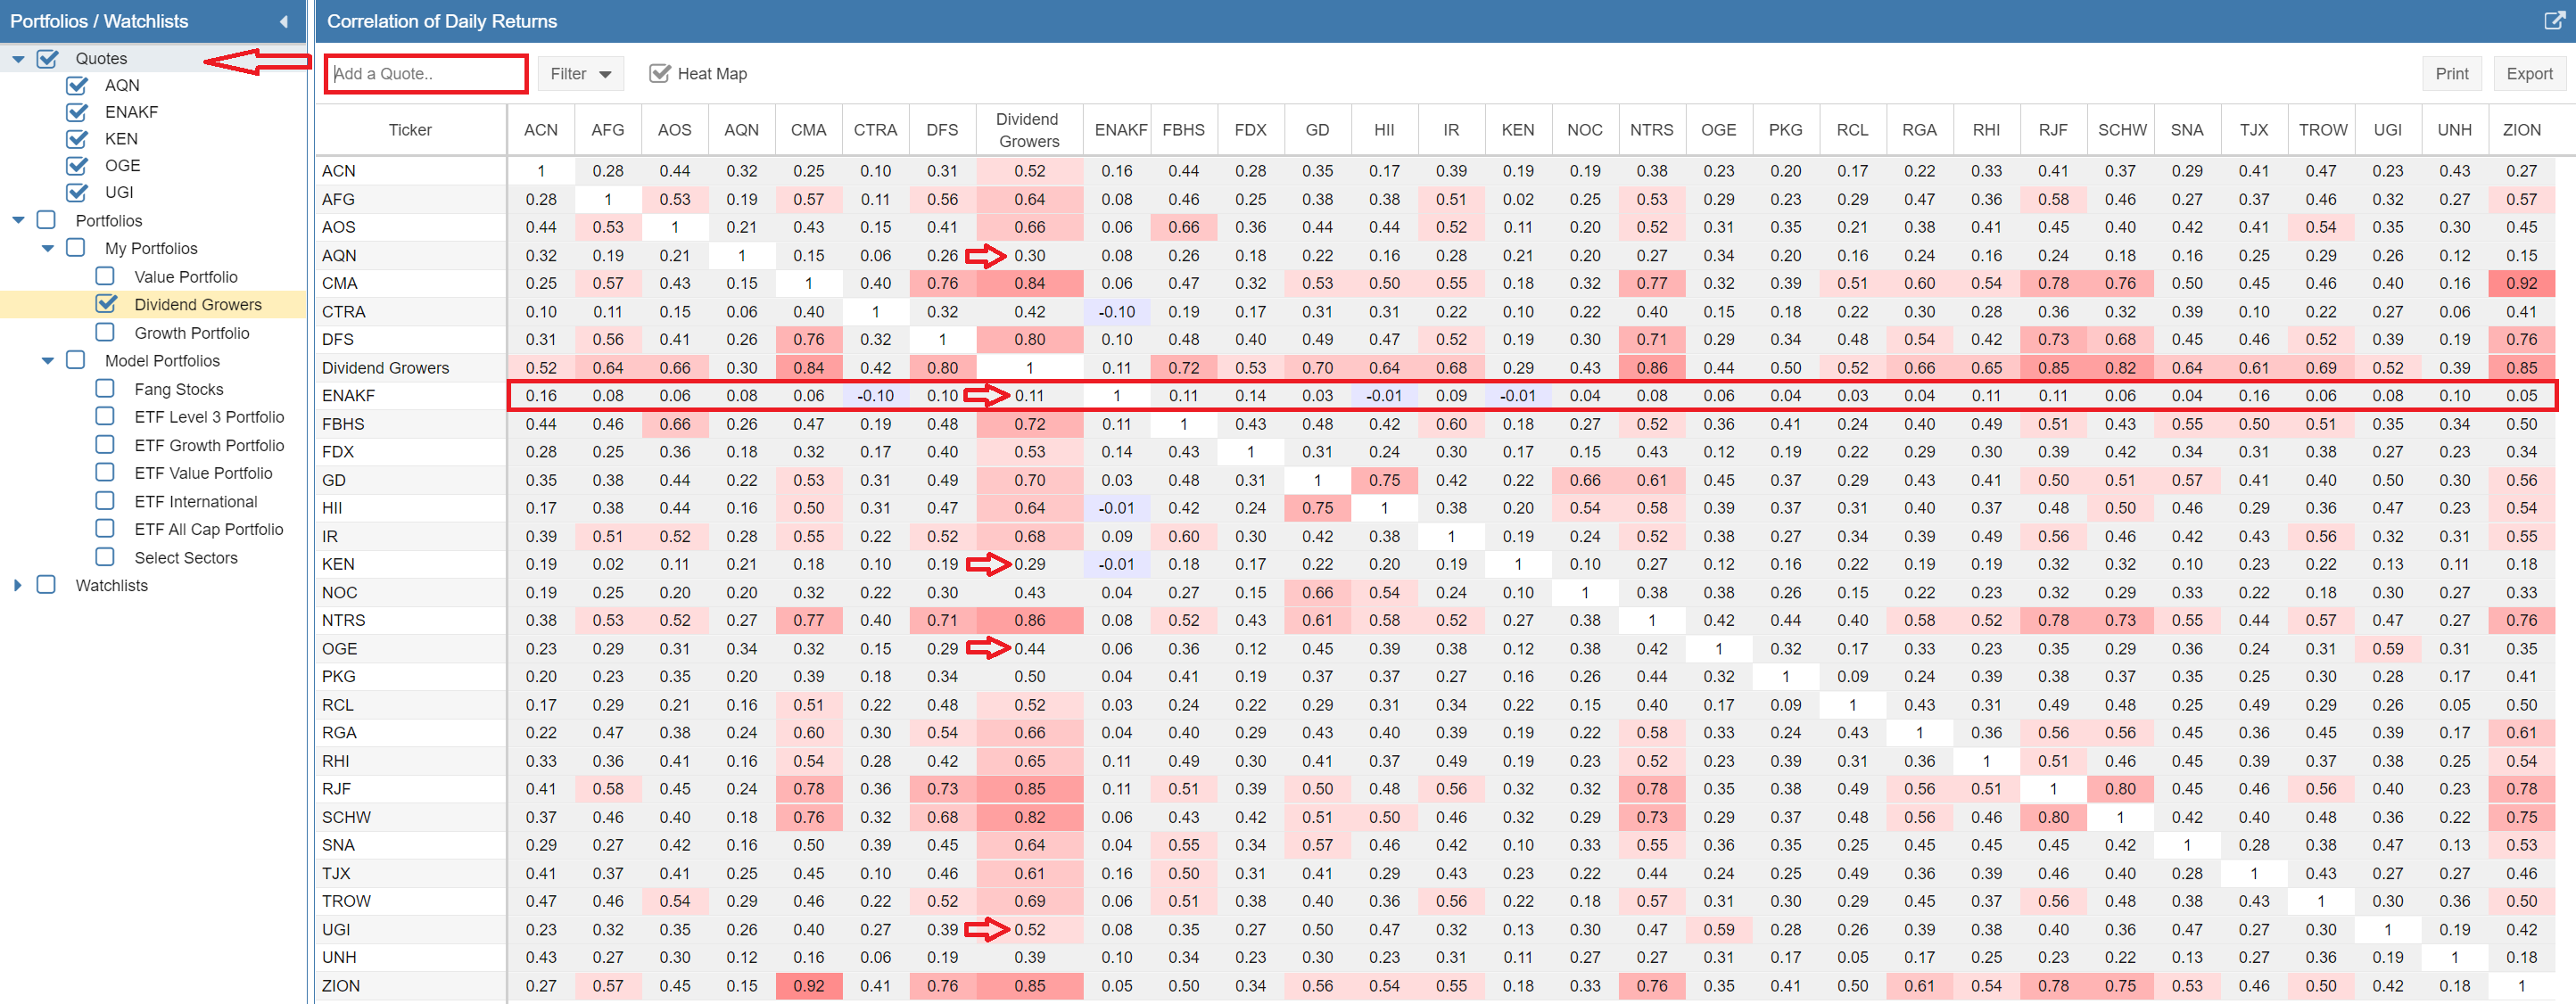2576x1004 pixels.
Task: Click the 0.92 CMA-ZION heat cell
Action: (2521, 283)
